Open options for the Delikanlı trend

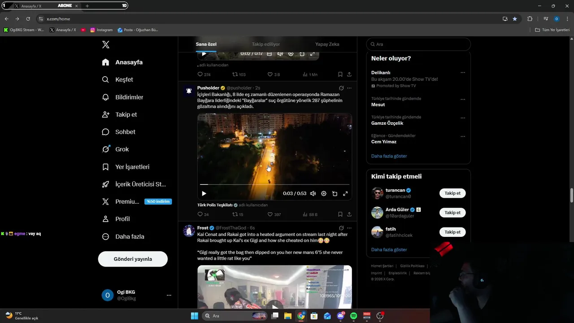[x=463, y=73]
